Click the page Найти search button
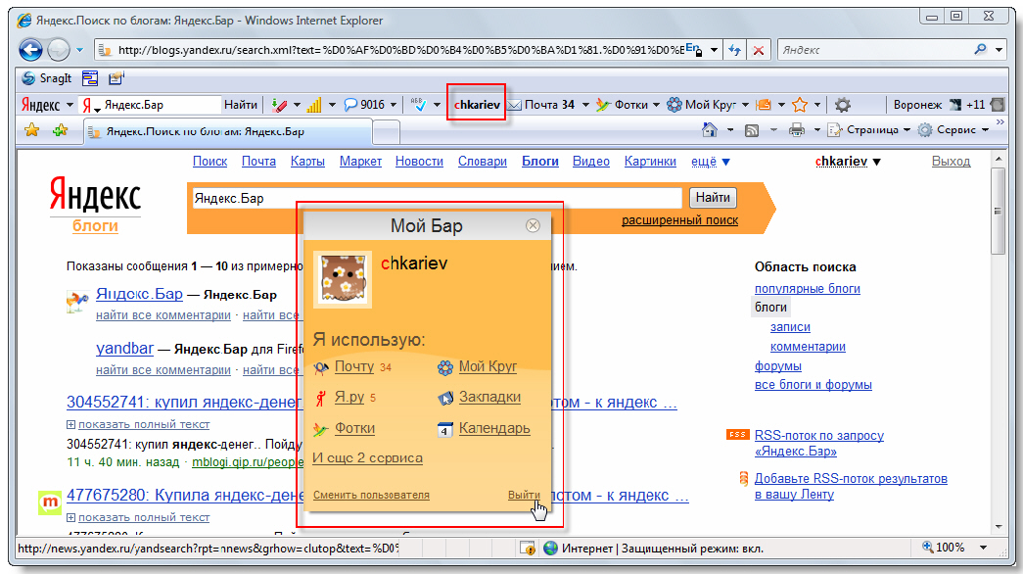 pos(713,197)
